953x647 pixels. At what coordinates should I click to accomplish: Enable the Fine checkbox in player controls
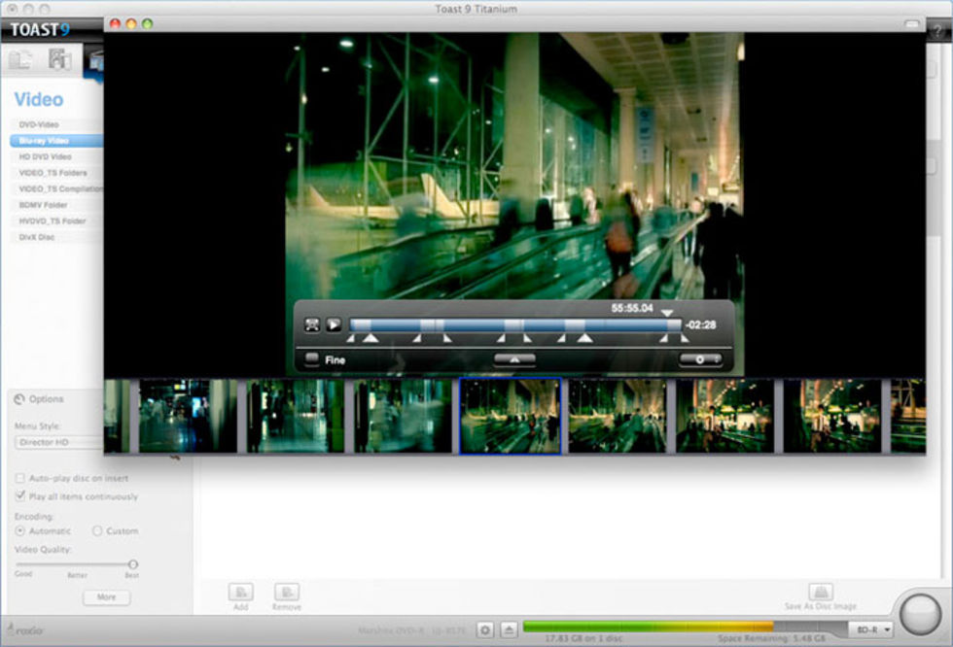(x=312, y=359)
